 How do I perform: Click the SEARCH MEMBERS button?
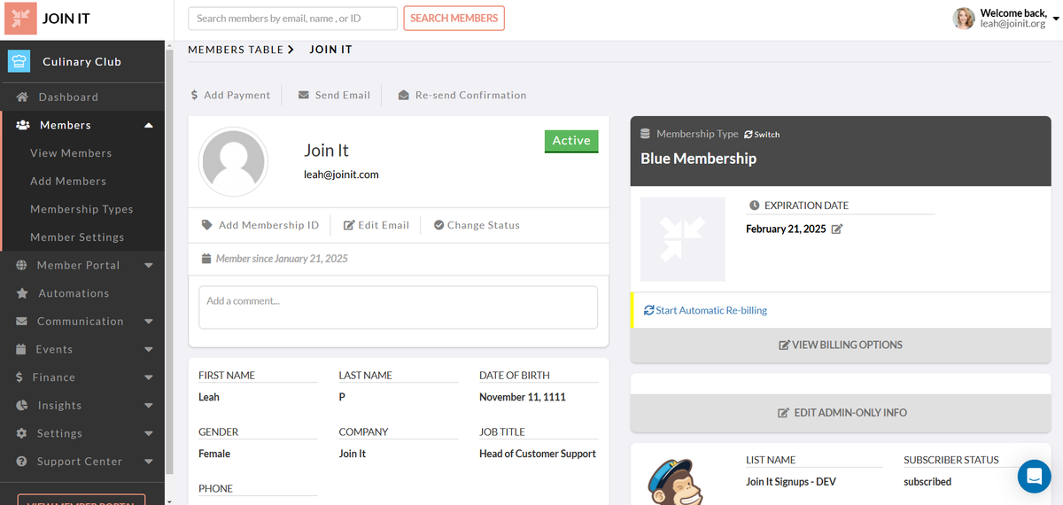(454, 19)
